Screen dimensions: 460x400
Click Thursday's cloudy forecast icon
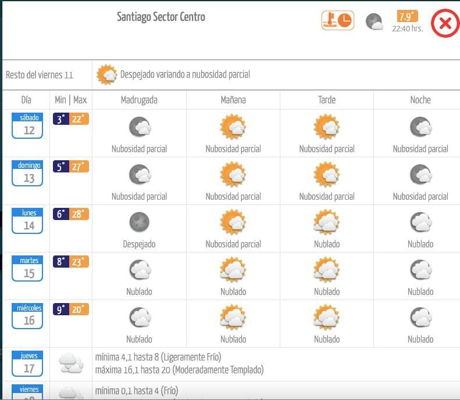pos(71,363)
